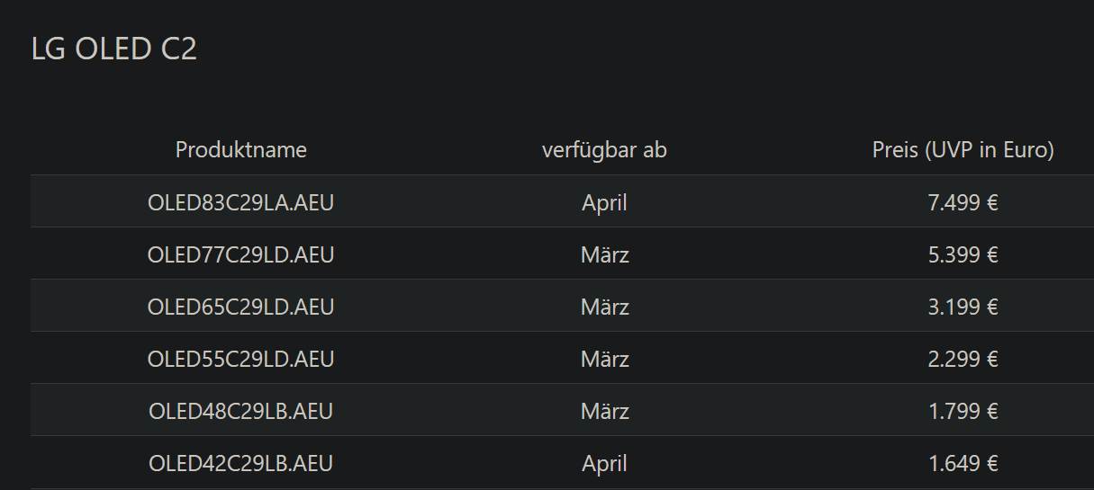1094x490 pixels.
Task: Click the 1.799 € price cell
Action: tap(963, 411)
